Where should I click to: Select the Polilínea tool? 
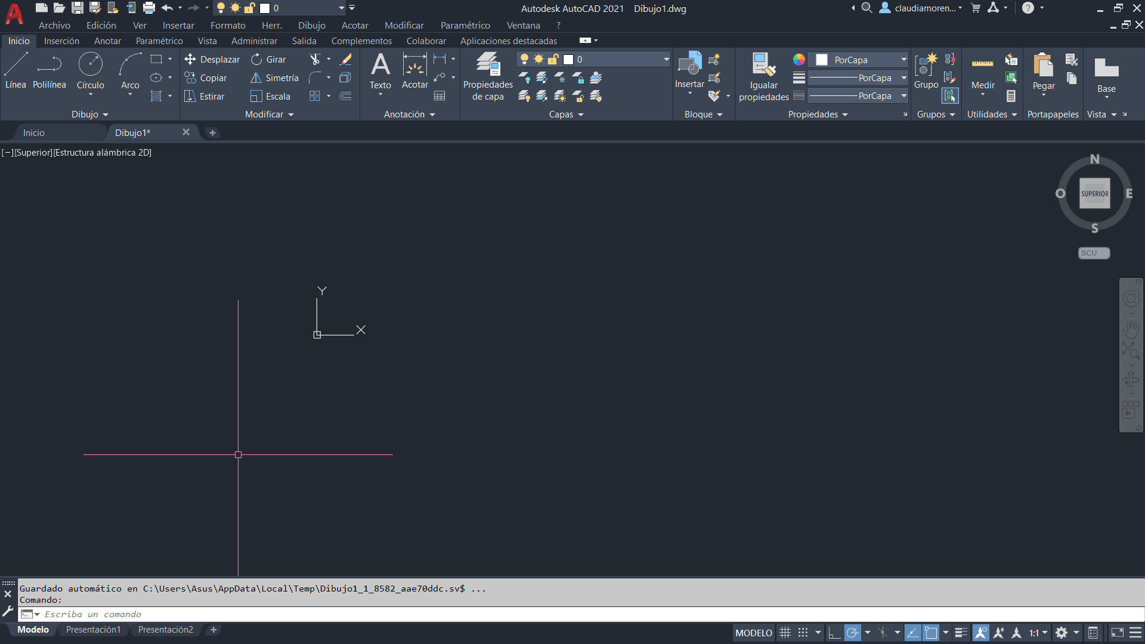(x=49, y=70)
